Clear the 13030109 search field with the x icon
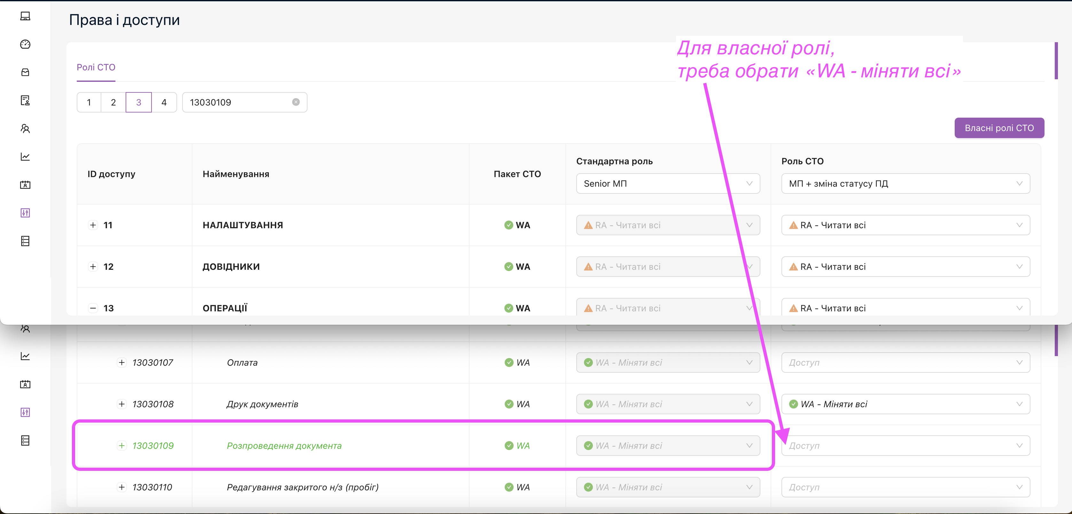The height and width of the screenshot is (514, 1072). (x=295, y=102)
